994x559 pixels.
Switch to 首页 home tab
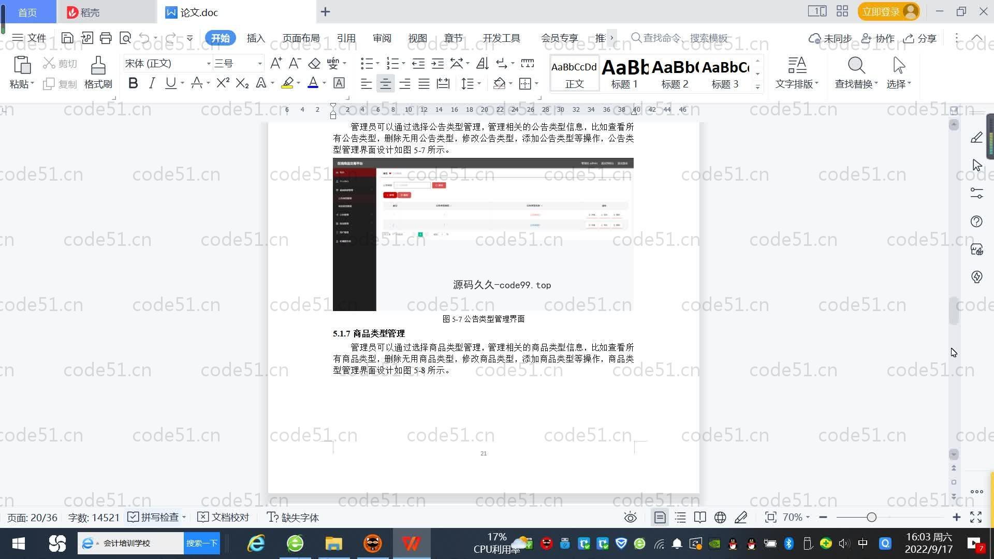28,12
